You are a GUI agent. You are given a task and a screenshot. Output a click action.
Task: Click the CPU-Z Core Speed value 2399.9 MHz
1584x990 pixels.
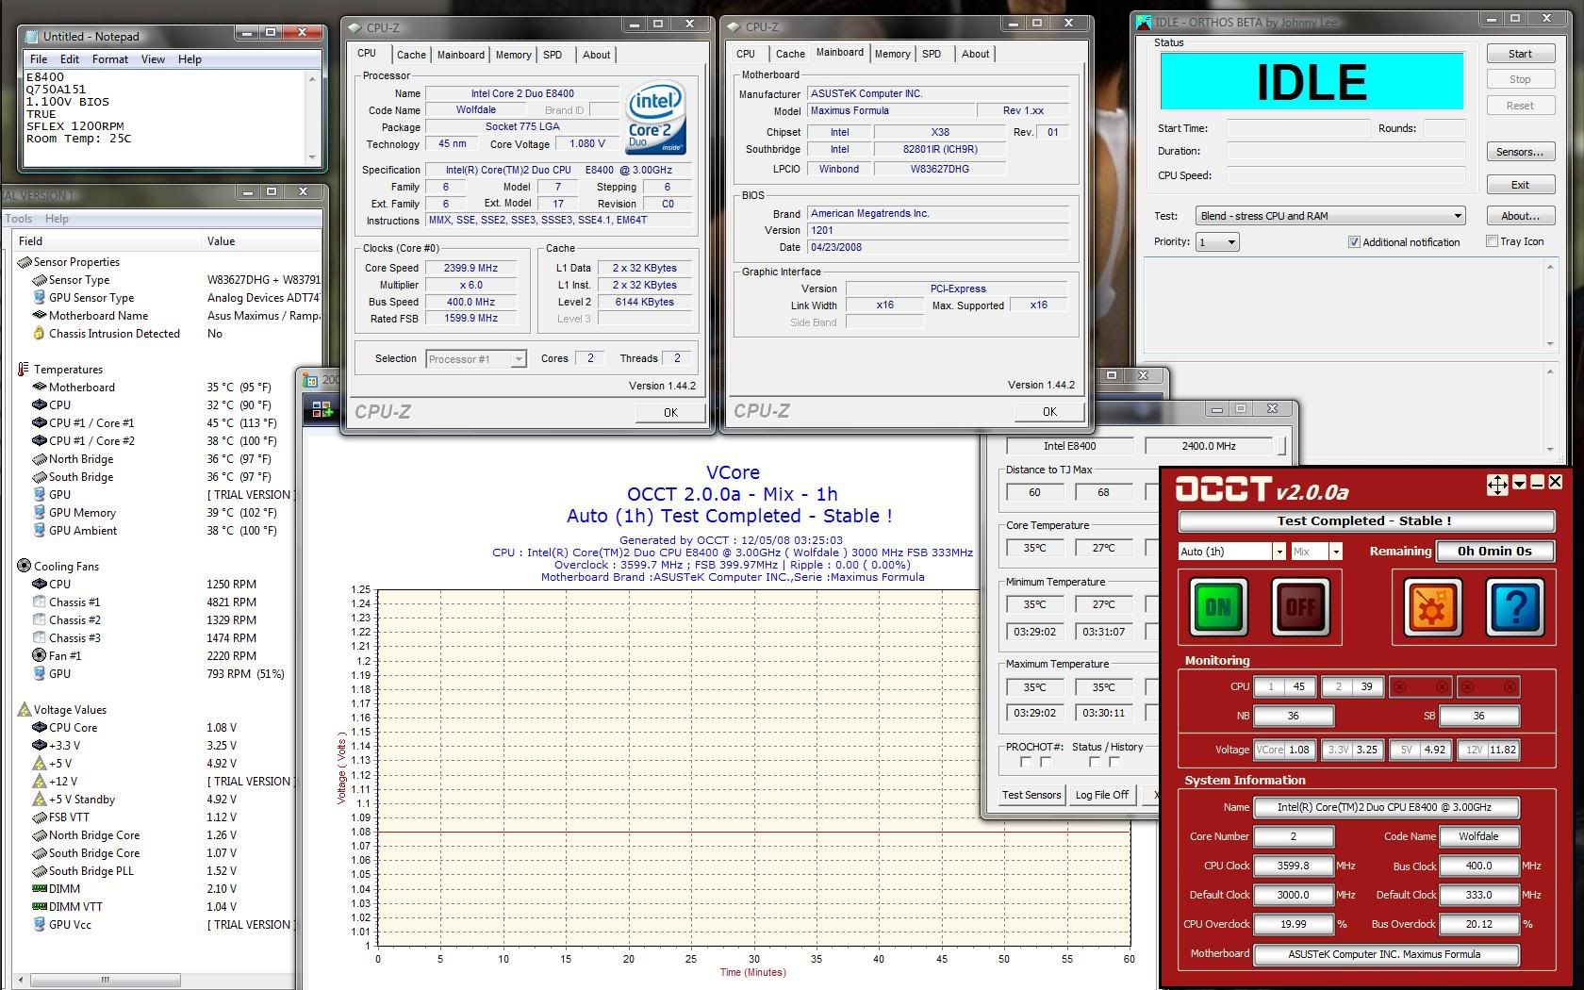[x=470, y=268]
